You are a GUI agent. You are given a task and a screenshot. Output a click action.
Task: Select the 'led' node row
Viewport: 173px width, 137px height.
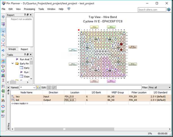(91, 100)
